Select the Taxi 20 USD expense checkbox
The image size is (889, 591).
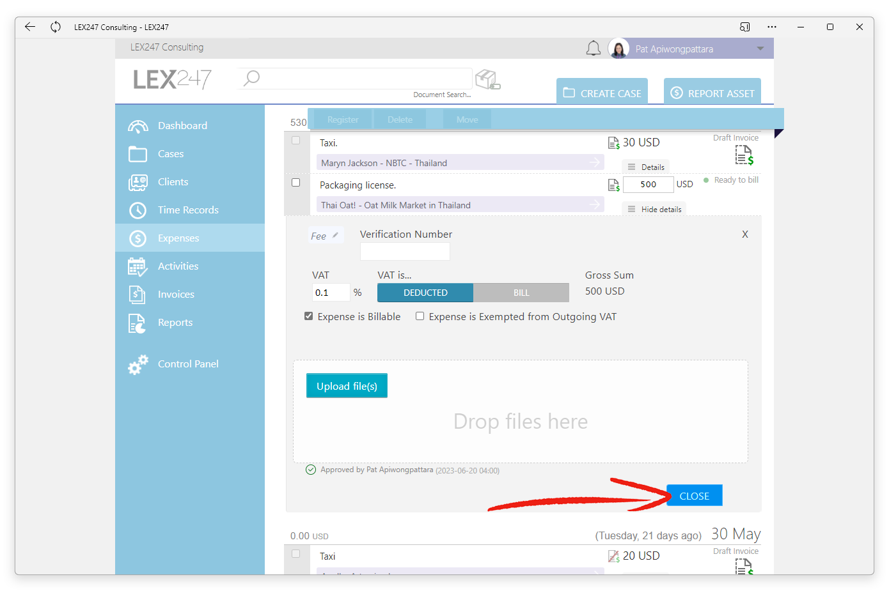(295, 554)
